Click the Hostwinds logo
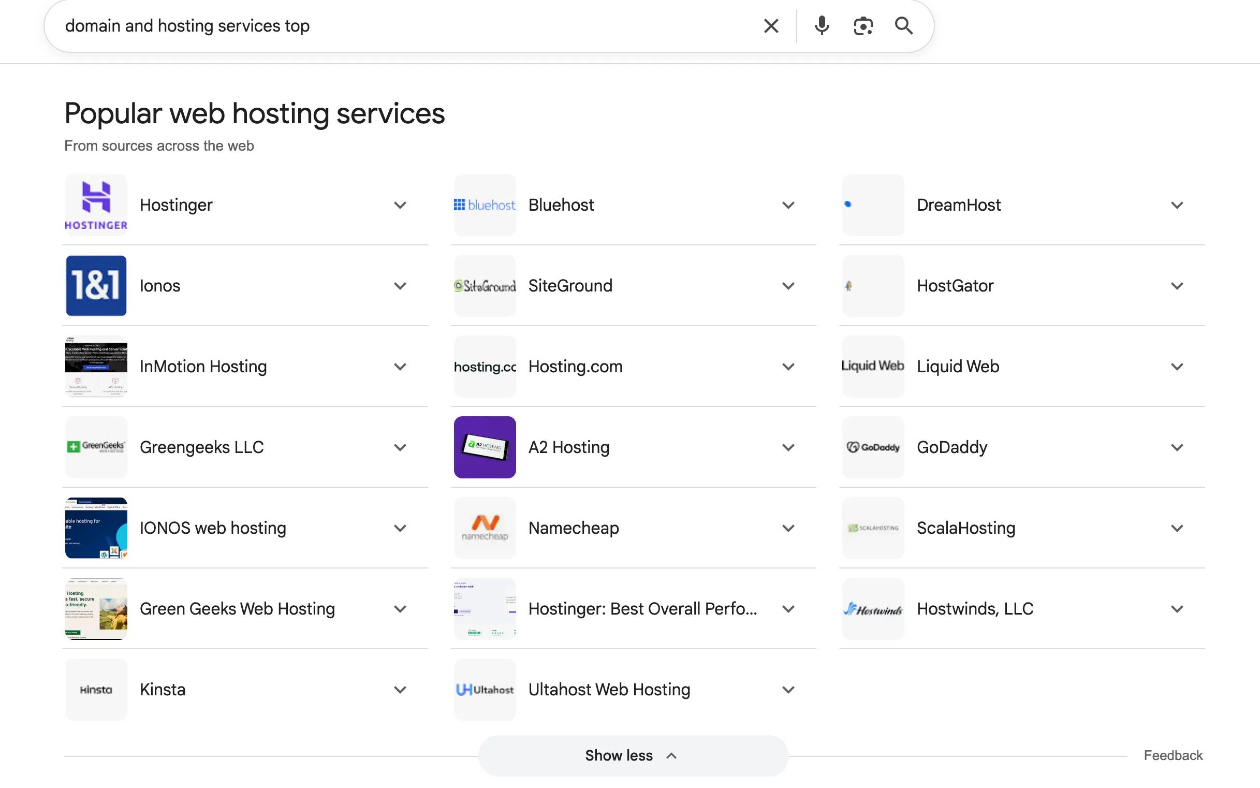The image size is (1260, 788). pos(873,608)
